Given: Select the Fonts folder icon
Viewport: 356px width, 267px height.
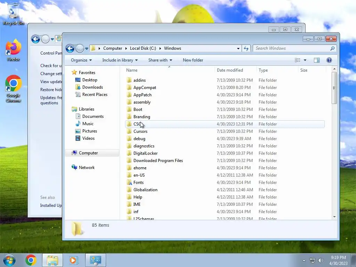Looking at the screenshot, I should point(129,182).
